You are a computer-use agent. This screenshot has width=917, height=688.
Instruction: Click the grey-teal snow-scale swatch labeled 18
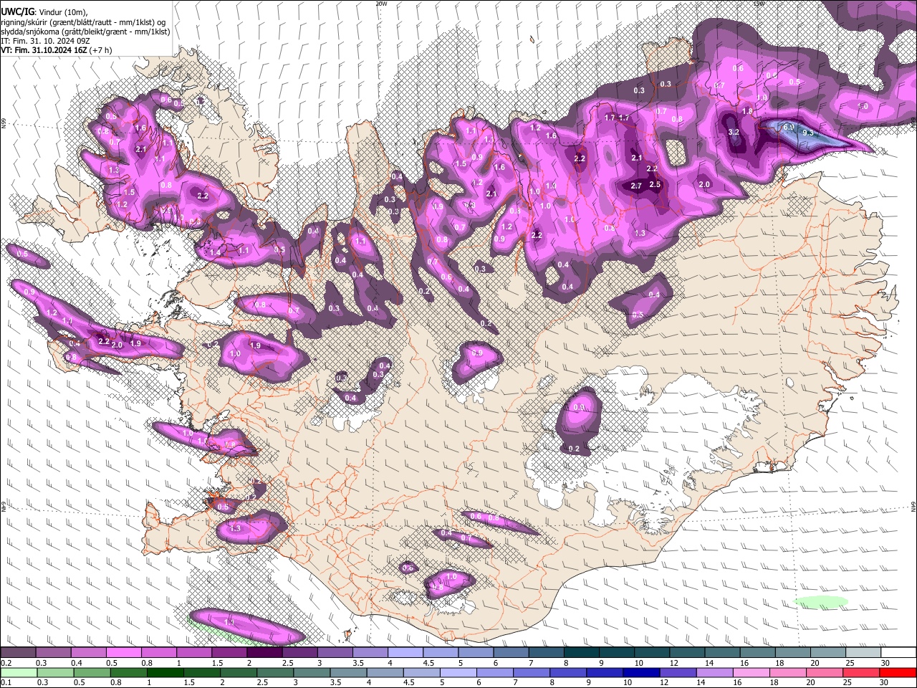click(x=792, y=653)
